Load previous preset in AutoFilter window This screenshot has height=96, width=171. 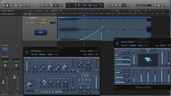coord(32,54)
